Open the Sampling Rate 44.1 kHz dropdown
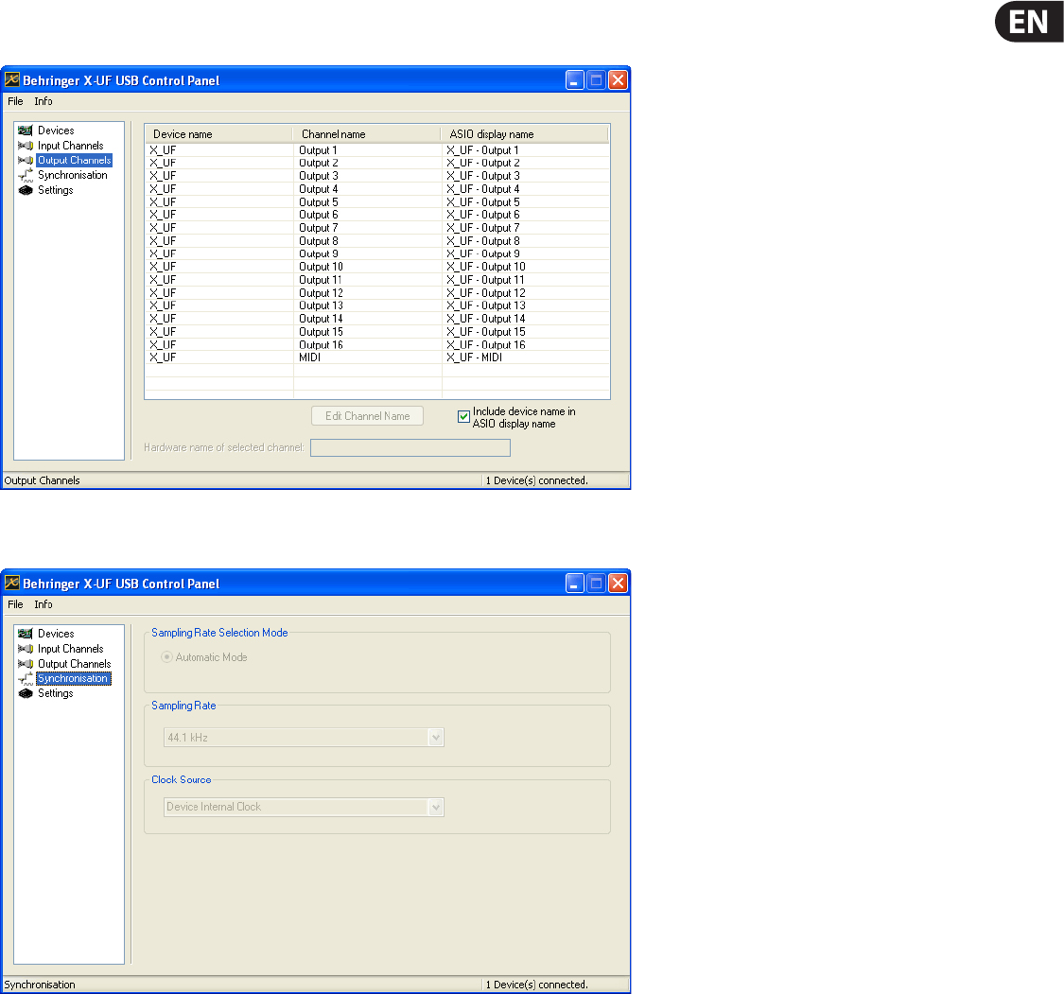The image size is (1064, 994). pyautogui.click(x=304, y=738)
